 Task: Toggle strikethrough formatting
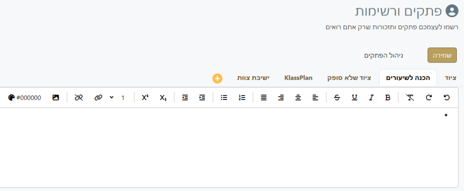(x=336, y=97)
